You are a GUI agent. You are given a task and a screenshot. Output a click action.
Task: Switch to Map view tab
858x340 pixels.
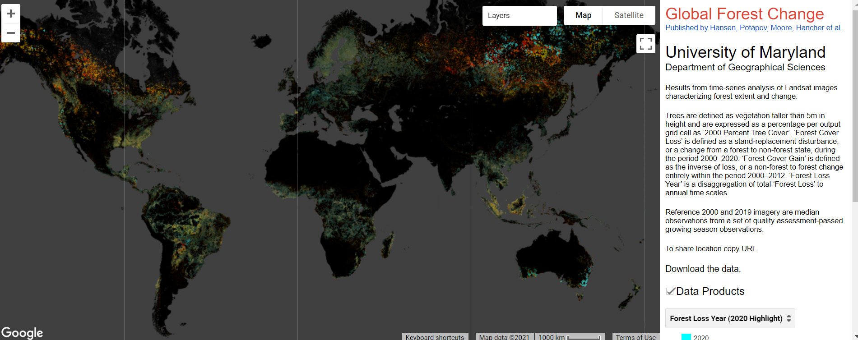coord(583,15)
